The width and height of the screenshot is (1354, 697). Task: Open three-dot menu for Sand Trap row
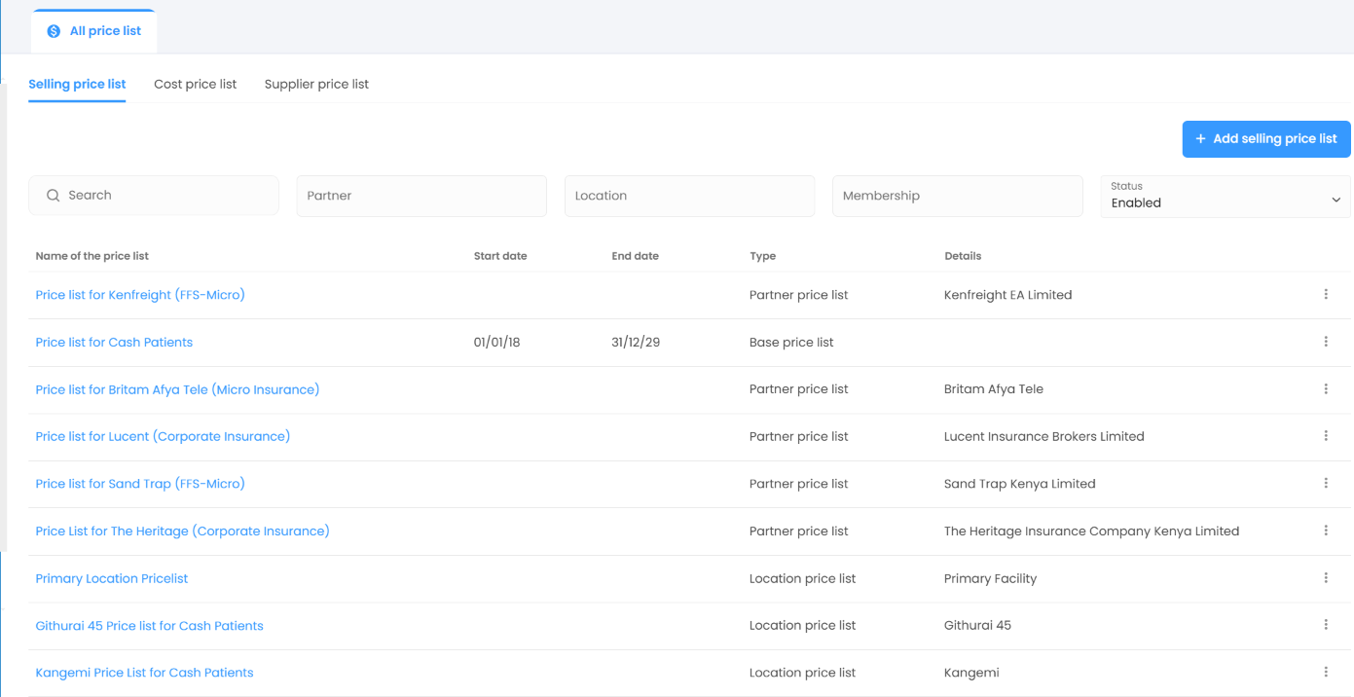(x=1325, y=484)
